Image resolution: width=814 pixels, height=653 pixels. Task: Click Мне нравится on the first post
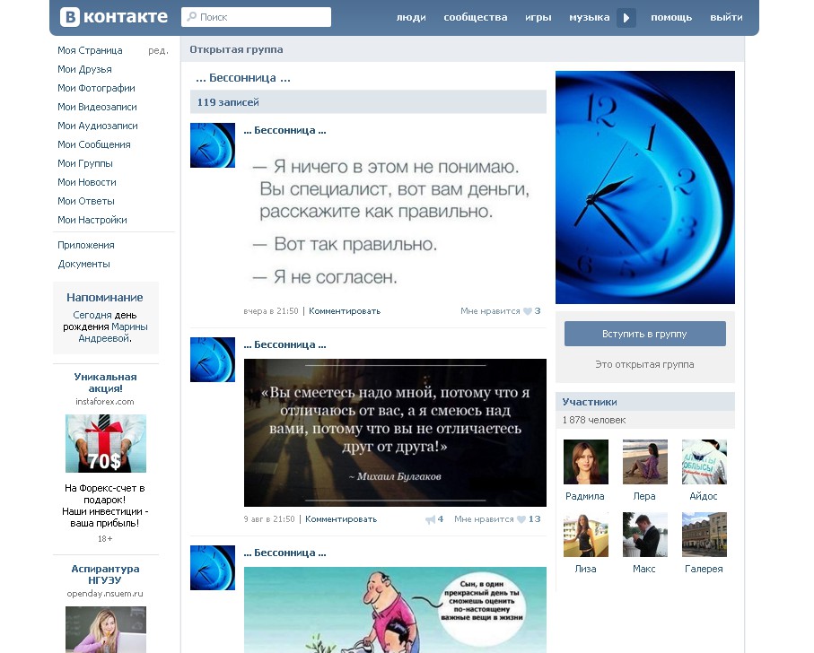(x=490, y=311)
